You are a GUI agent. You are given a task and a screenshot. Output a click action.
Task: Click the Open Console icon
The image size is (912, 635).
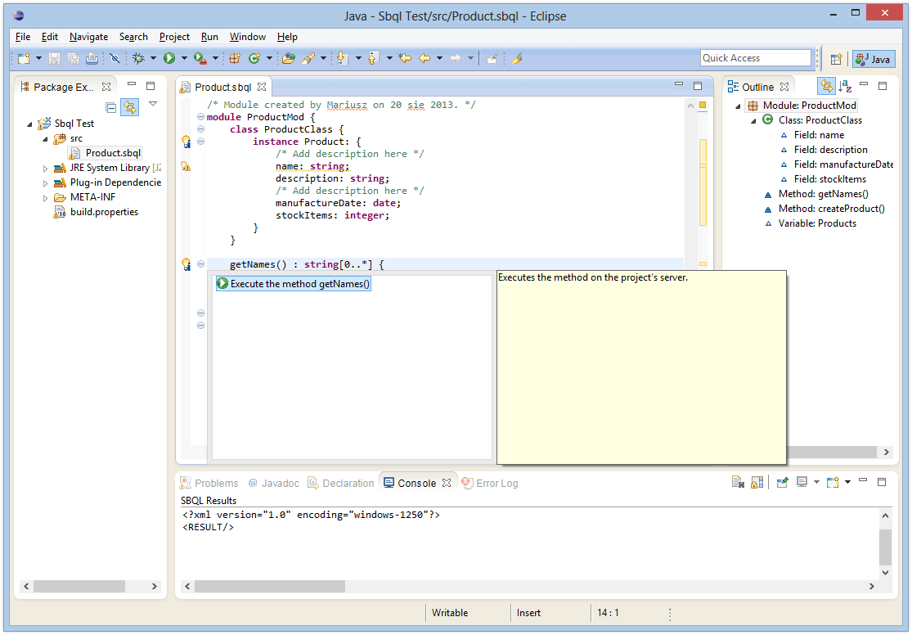tap(833, 482)
